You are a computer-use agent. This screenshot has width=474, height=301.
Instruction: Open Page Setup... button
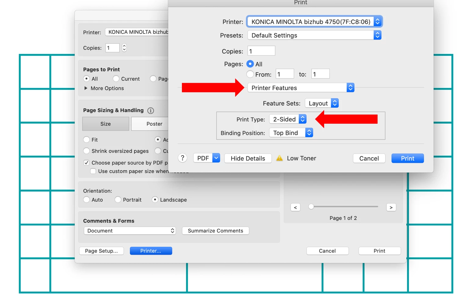point(101,251)
